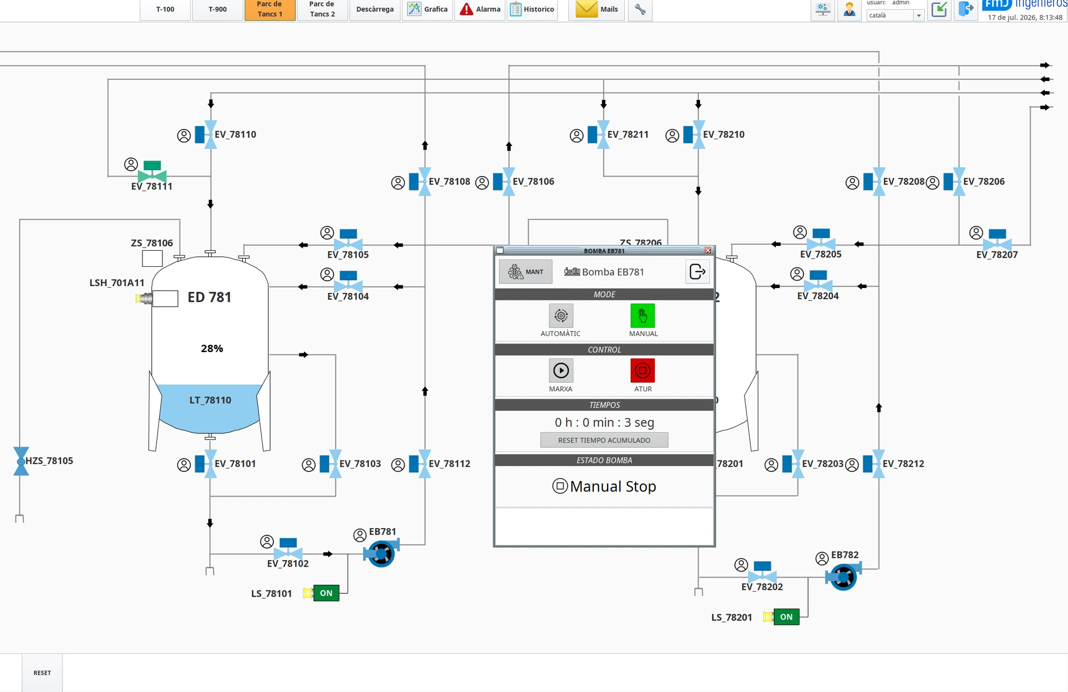Click the 28% level value on ED 781
This screenshot has width=1068, height=692.
pyautogui.click(x=212, y=348)
